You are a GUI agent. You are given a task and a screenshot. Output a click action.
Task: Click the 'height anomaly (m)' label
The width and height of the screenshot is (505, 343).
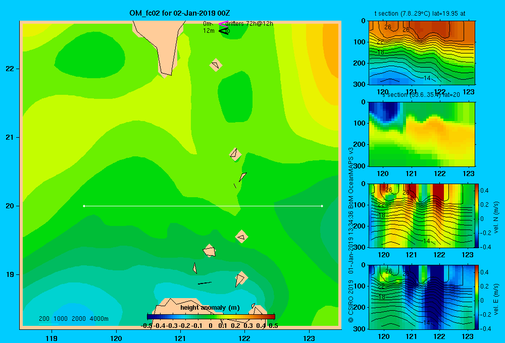(x=210, y=308)
